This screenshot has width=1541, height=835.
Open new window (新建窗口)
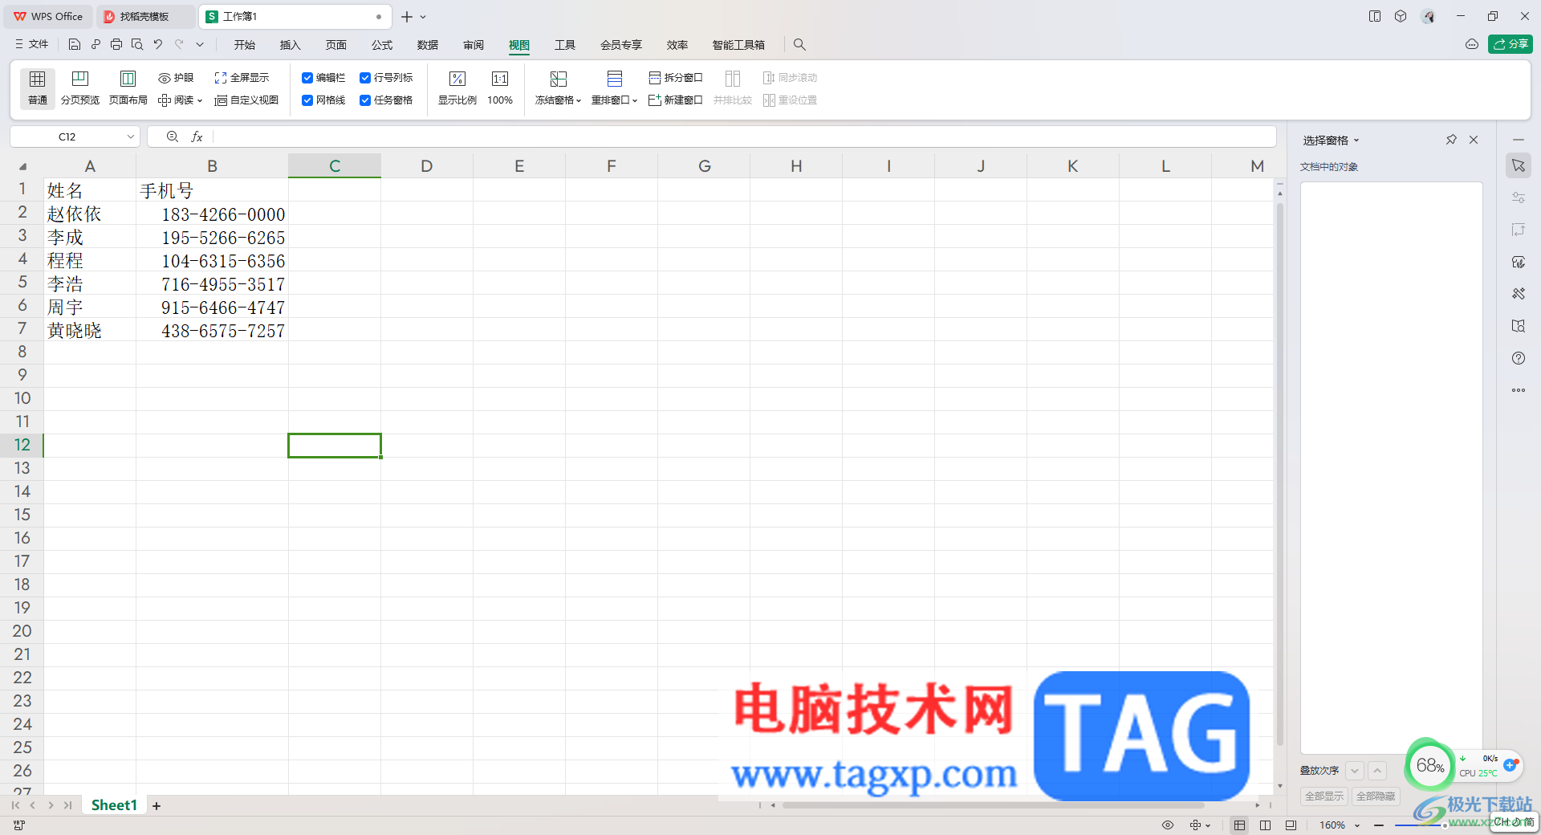676,100
